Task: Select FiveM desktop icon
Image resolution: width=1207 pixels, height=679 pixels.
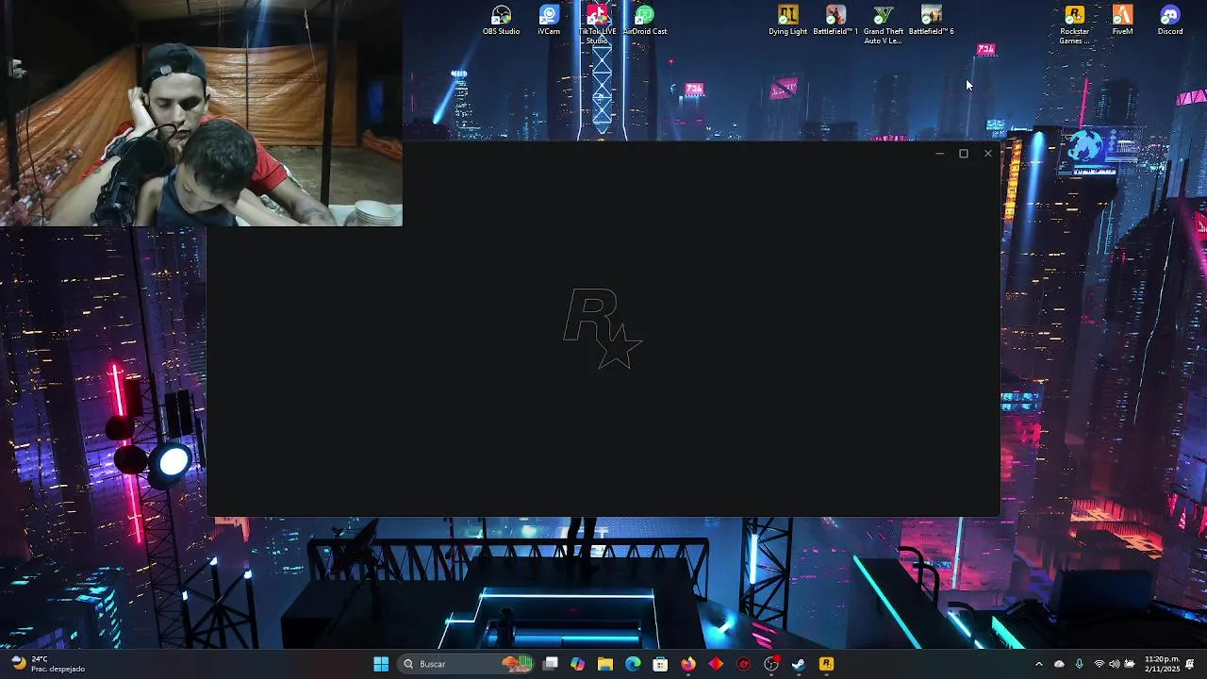Action: coord(1122,20)
